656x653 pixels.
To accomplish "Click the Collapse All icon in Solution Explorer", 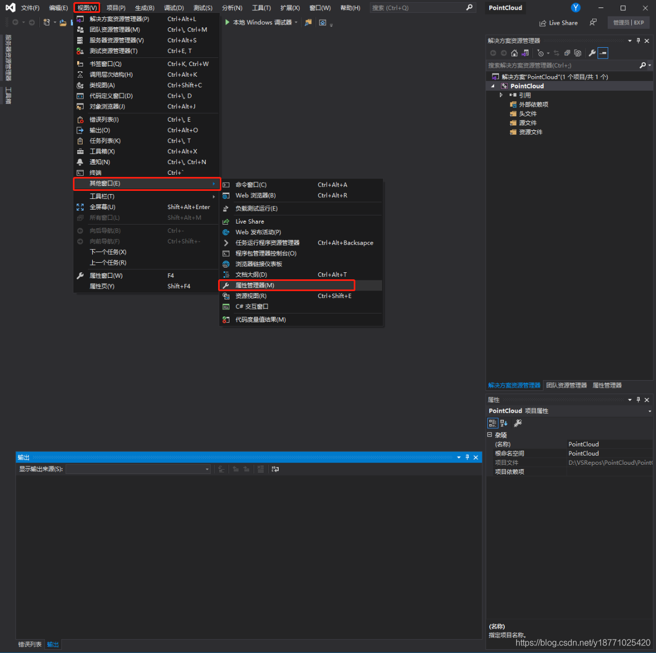I will 567,53.
